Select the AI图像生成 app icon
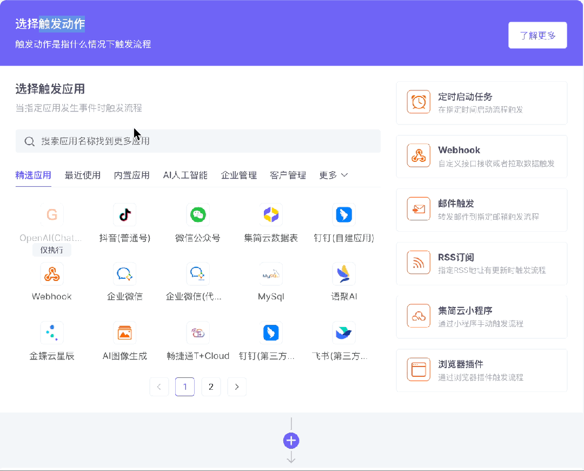Screen dimensions: 584x471 pyautogui.click(x=125, y=332)
